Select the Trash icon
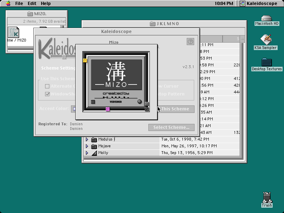Image resolution: width=284 pixels, height=213 pixels. coord(267,197)
